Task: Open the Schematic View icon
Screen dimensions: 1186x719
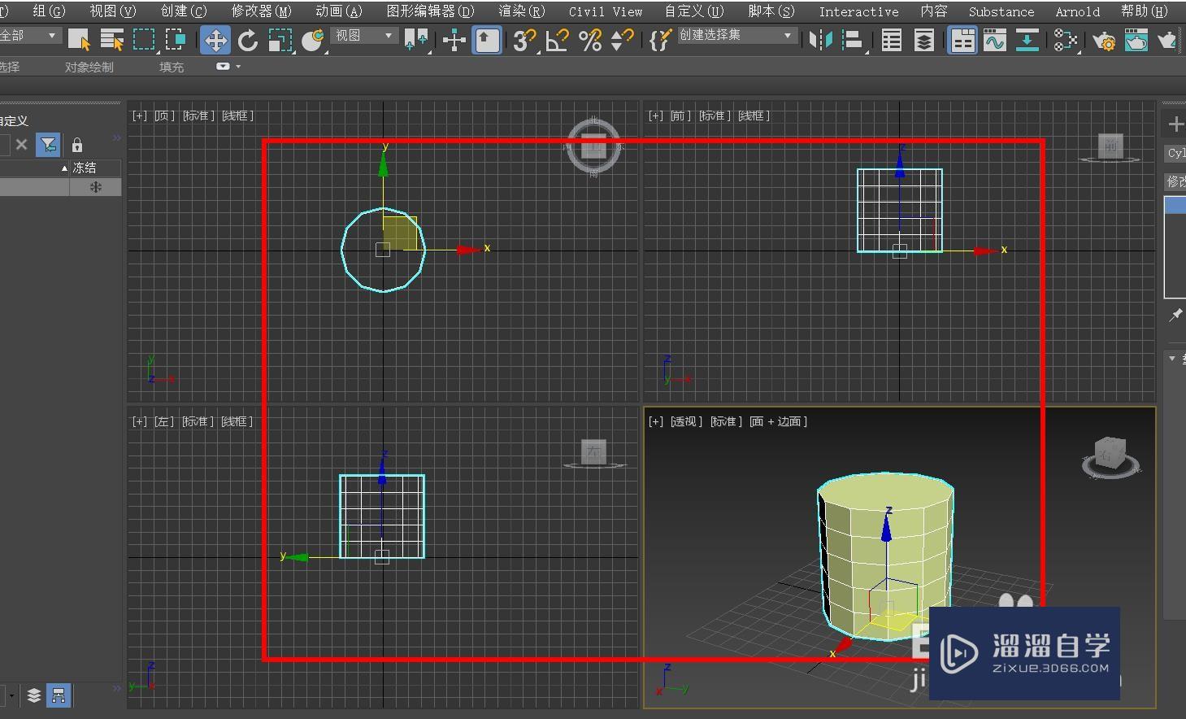Action: pyautogui.click(x=1065, y=40)
